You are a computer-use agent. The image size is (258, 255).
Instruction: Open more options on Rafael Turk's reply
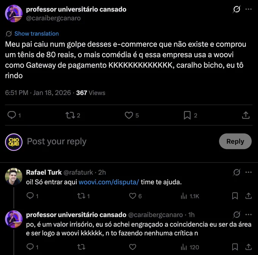249,172
